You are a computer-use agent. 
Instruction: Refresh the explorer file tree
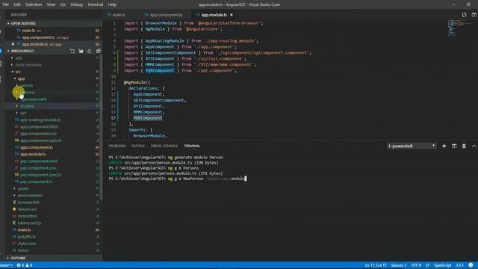pyautogui.click(x=90, y=52)
